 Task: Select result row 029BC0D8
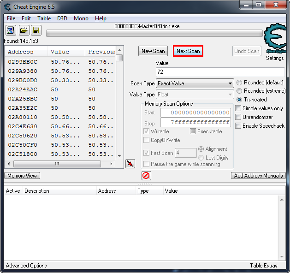60,80
